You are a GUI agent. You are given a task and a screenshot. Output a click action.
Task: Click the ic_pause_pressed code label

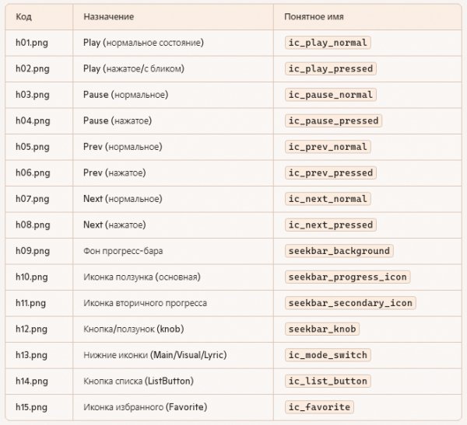(x=332, y=120)
